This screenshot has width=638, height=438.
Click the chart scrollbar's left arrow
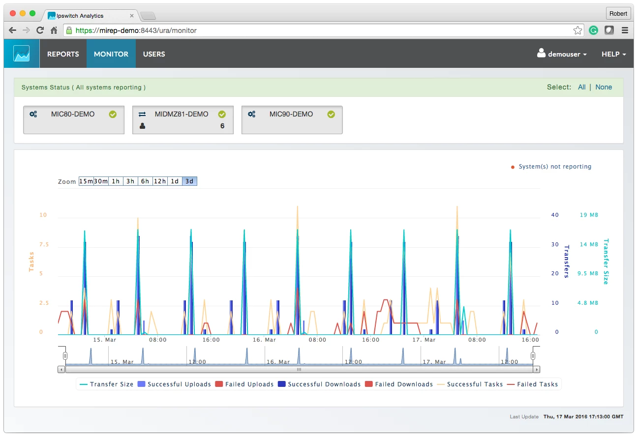point(61,369)
